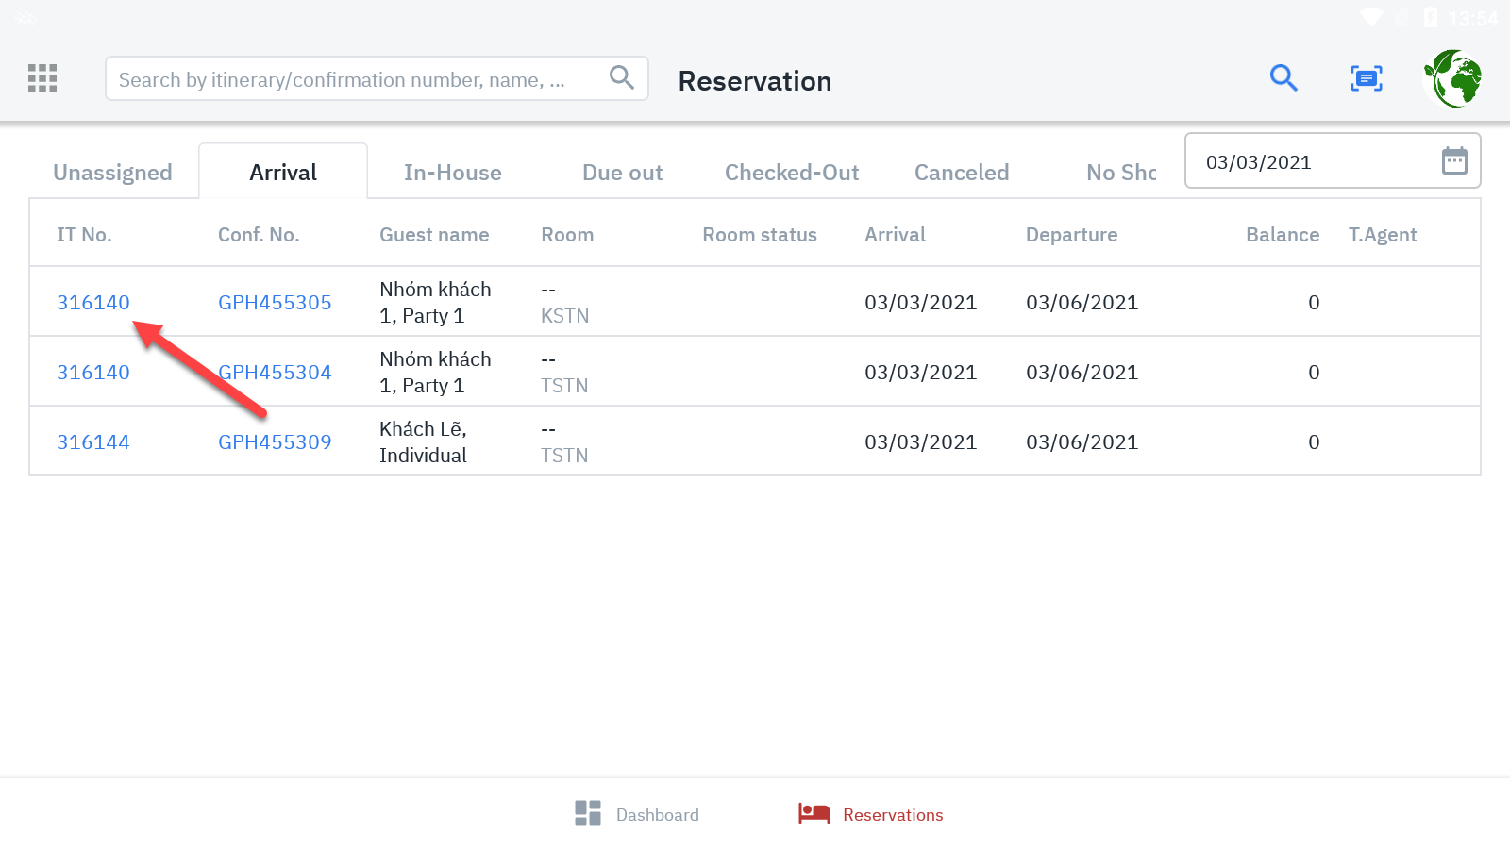Viewport: 1510px width, 849px height.
Task: Select the Checked-Out tab
Action: click(792, 173)
